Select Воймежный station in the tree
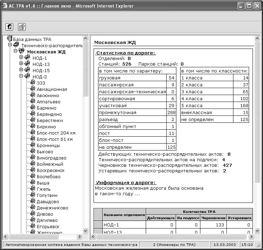This screenshot has height=250, width=263. point(50,164)
